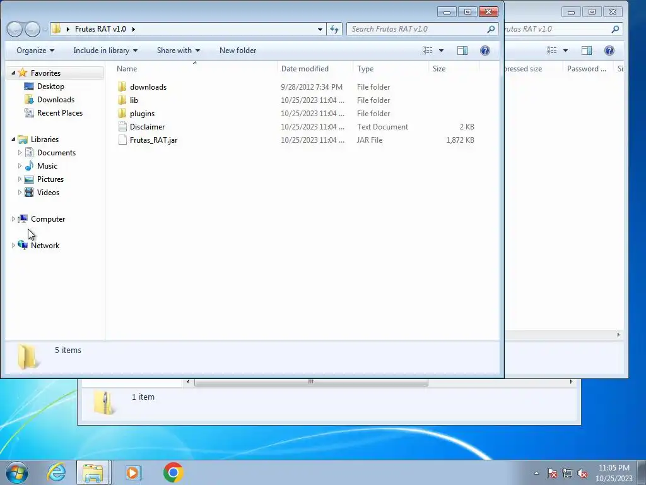Screen dimensions: 646x485
Task: Click the network tray icon
Action: click(567, 474)
